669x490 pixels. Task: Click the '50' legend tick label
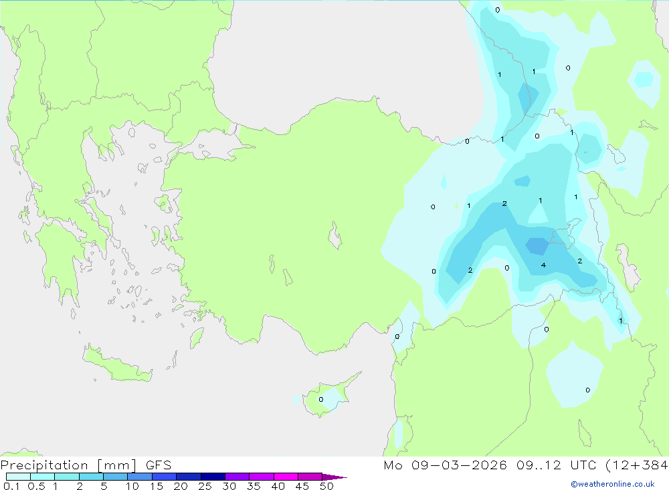[x=326, y=486]
